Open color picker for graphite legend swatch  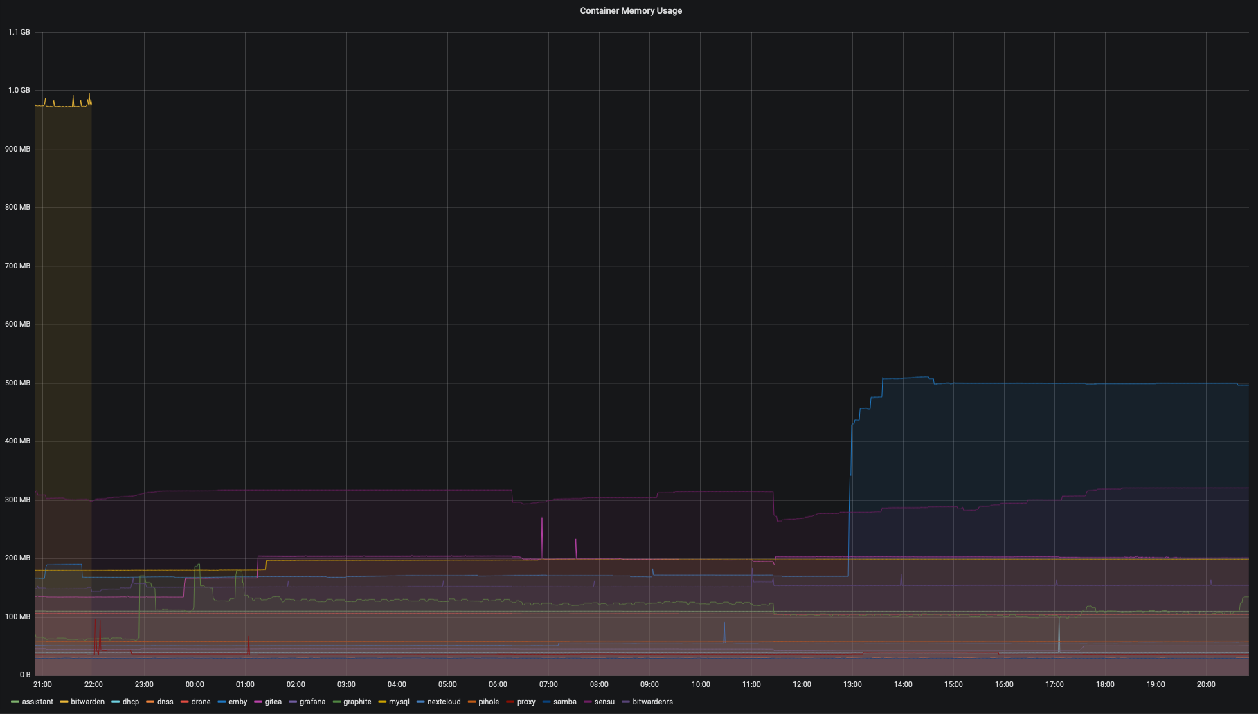pos(337,702)
